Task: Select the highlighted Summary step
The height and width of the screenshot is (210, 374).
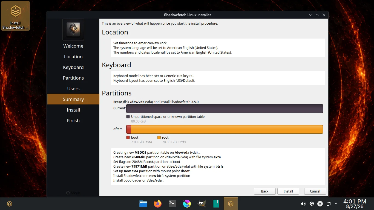Action: click(73, 99)
